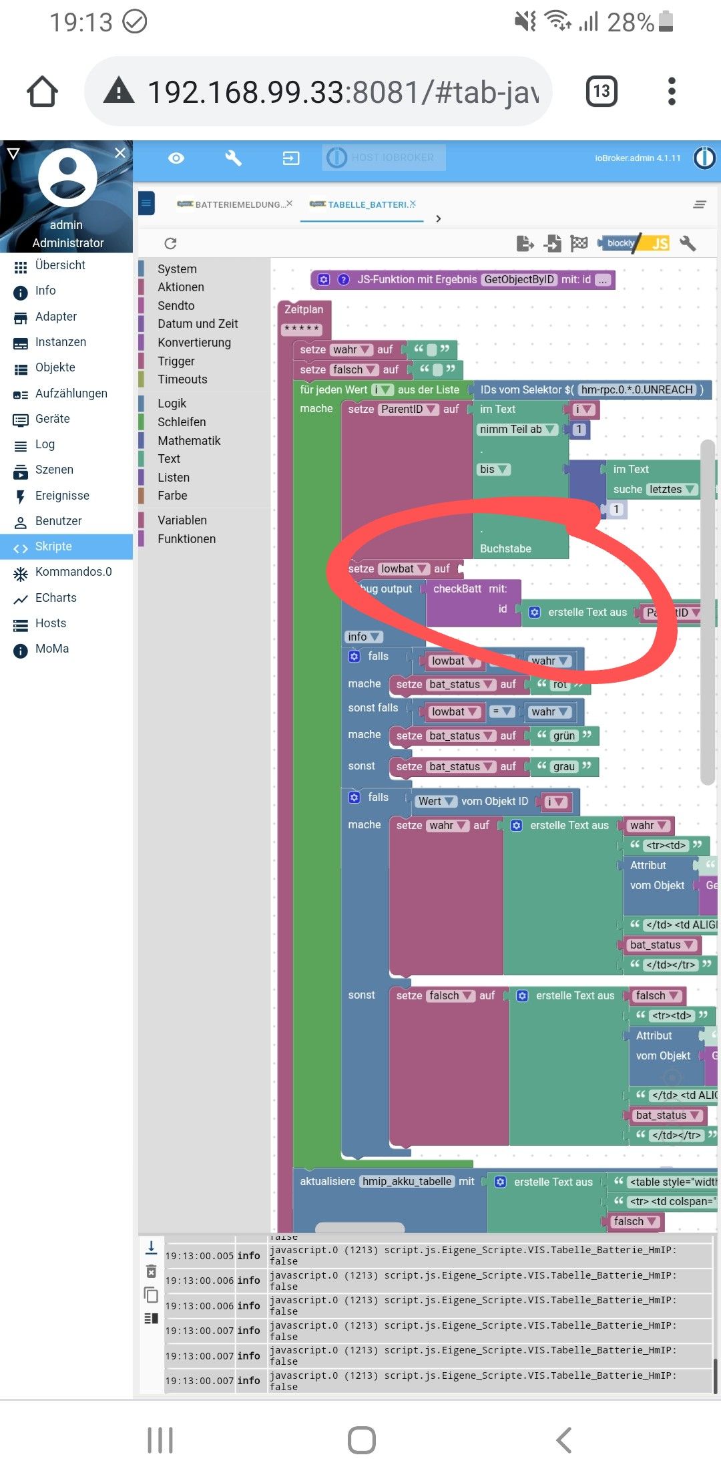721x1483 pixels.
Task: Close the admin sidebar with X
Action: click(x=120, y=153)
